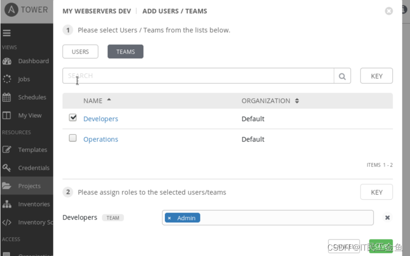This screenshot has height=256, width=410.
Task: Open Schedules in the sidebar
Action: click(x=32, y=97)
